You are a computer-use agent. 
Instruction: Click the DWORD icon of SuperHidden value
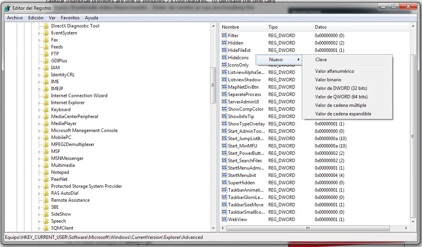(x=224, y=183)
